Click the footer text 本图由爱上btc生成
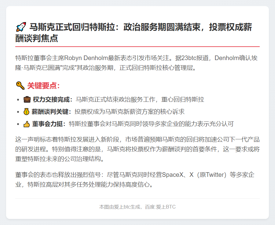The width and height of the screenshot is (275, 225). click(120, 207)
